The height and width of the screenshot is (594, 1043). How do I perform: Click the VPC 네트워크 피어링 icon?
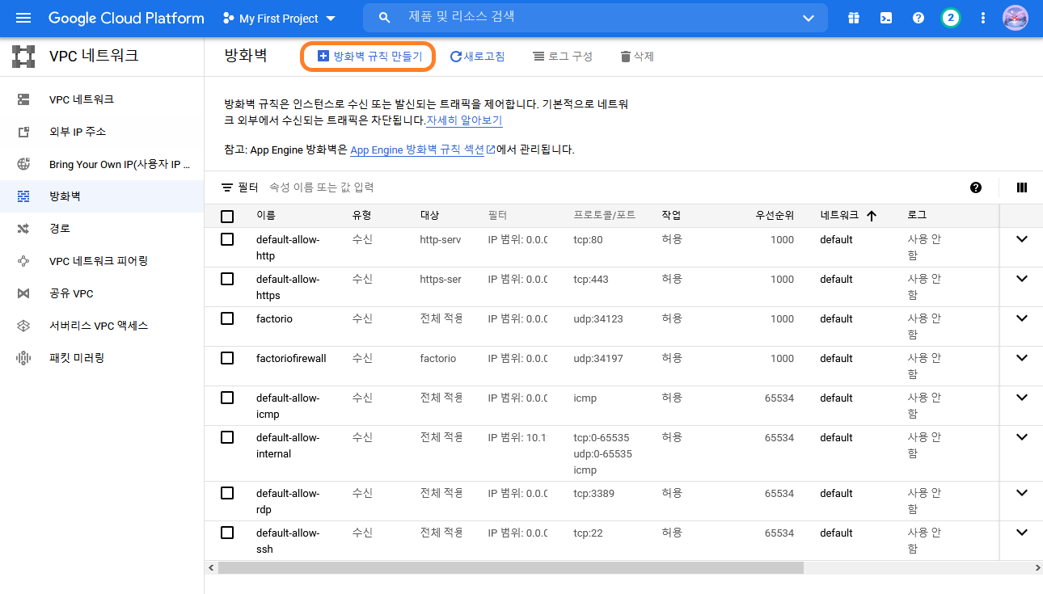(x=23, y=261)
